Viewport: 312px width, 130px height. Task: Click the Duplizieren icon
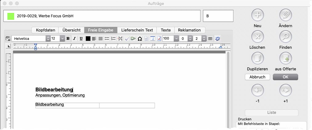pyautogui.click(x=257, y=58)
